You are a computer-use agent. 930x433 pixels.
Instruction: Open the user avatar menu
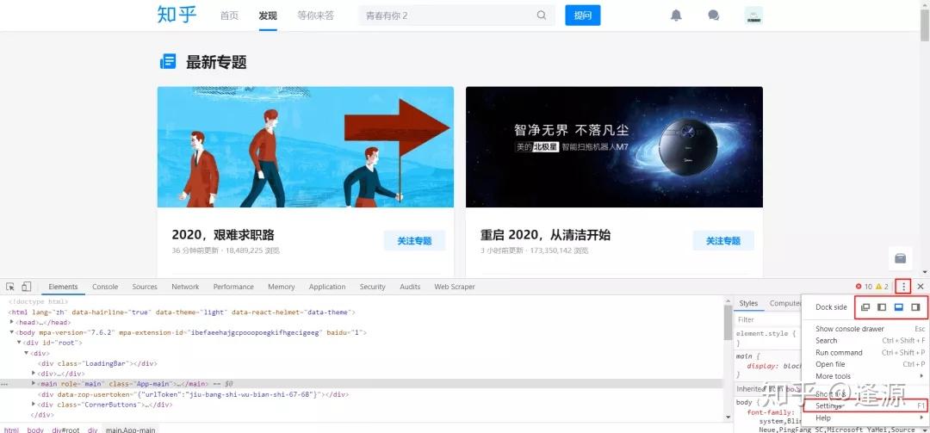753,15
